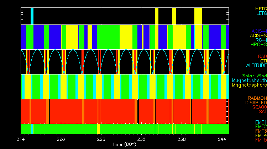The height and width of the screenshot is (149, 267).
Task: Click the RADMON legend label
Action: [257, 98]
